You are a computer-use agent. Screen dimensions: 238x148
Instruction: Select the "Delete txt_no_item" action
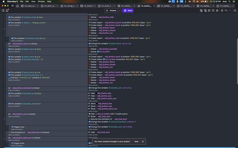(x=99, y=52)
